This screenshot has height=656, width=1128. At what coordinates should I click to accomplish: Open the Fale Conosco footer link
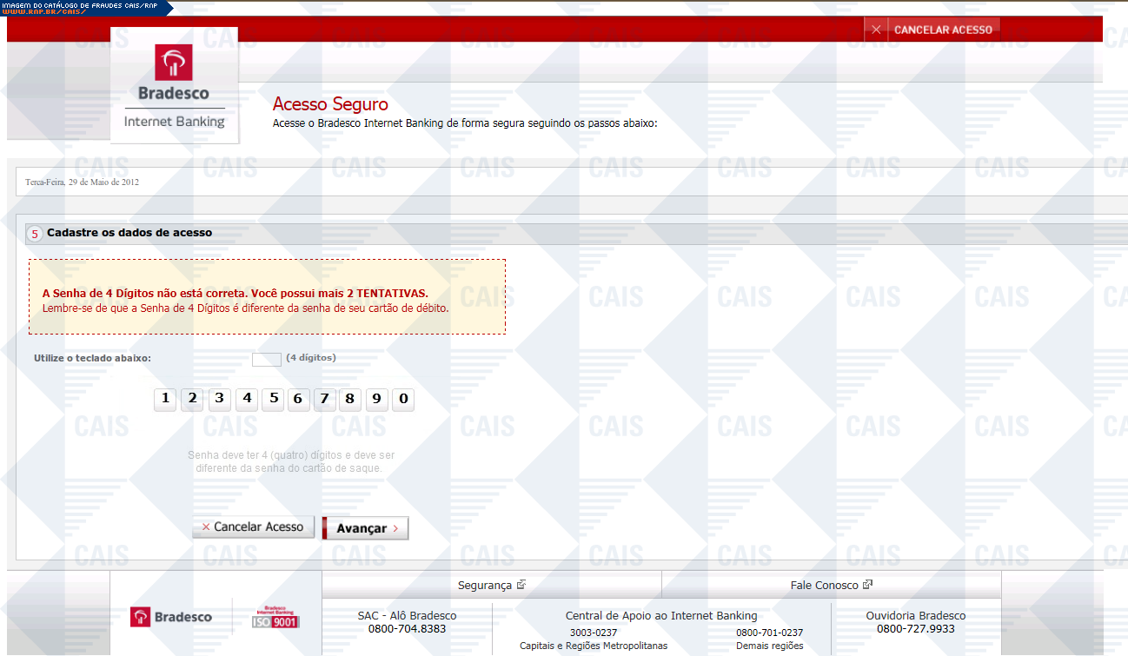(831, 586)
